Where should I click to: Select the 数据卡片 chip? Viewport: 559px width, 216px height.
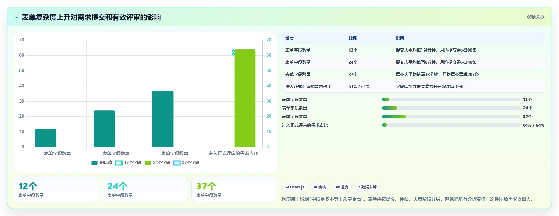tap(367, 187)
